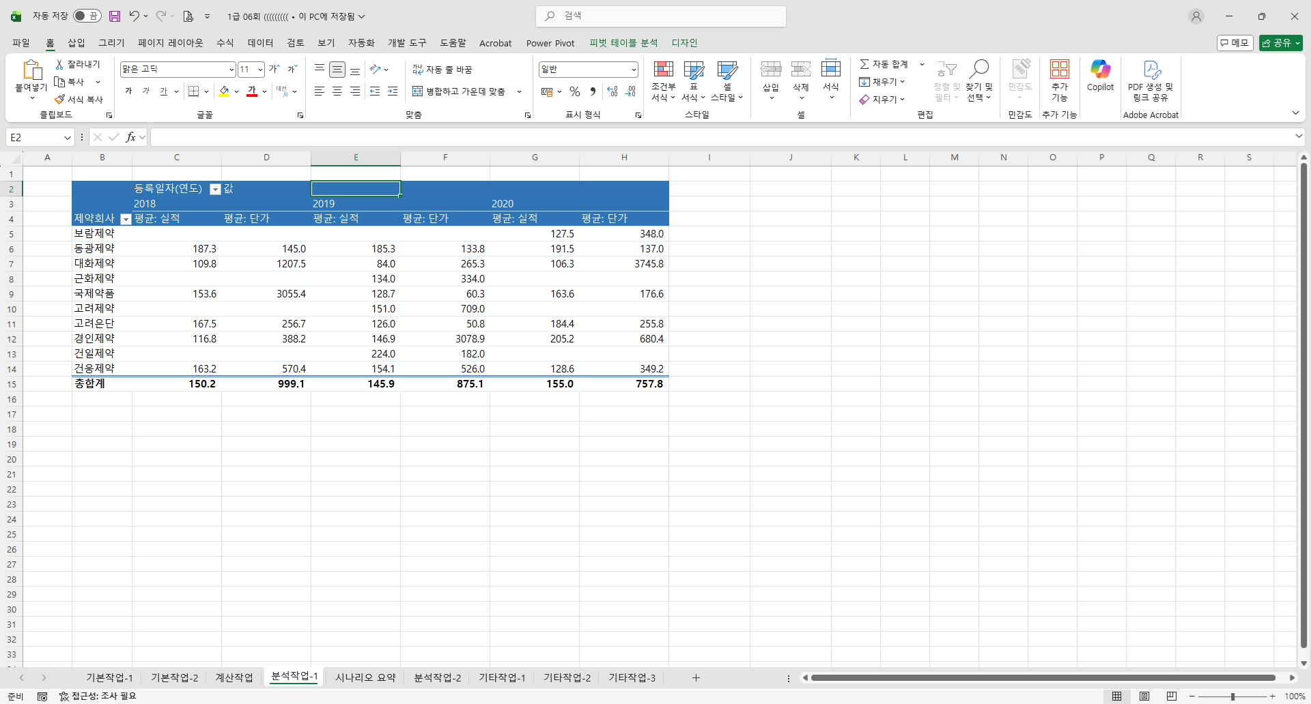Screen dimensions: 1311x704
Task: Toggle wrap text (자동 줄 바꿈)
Action: (442, 70)
